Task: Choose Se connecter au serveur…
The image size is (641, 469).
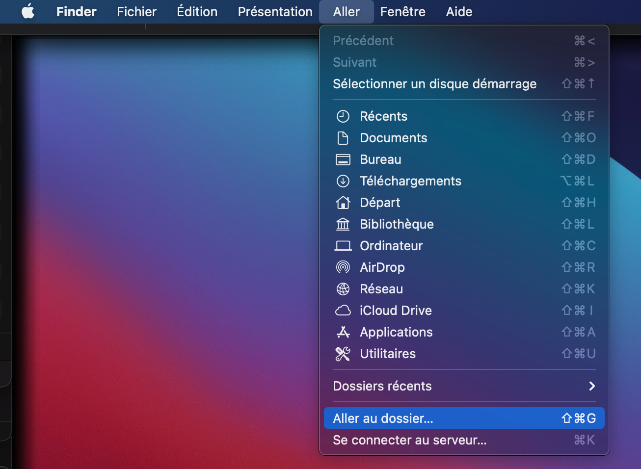Action: [x=464, y=440]
